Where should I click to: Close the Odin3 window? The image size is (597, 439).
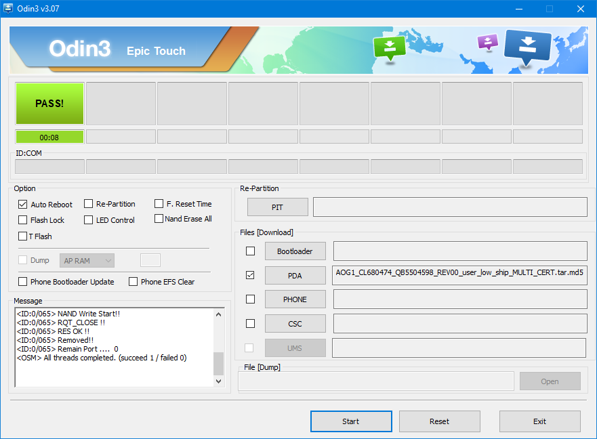point(580,9)
